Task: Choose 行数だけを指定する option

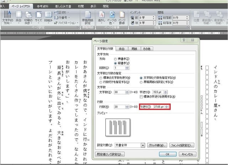Action: pyautogui.click(x=100, y=82)
